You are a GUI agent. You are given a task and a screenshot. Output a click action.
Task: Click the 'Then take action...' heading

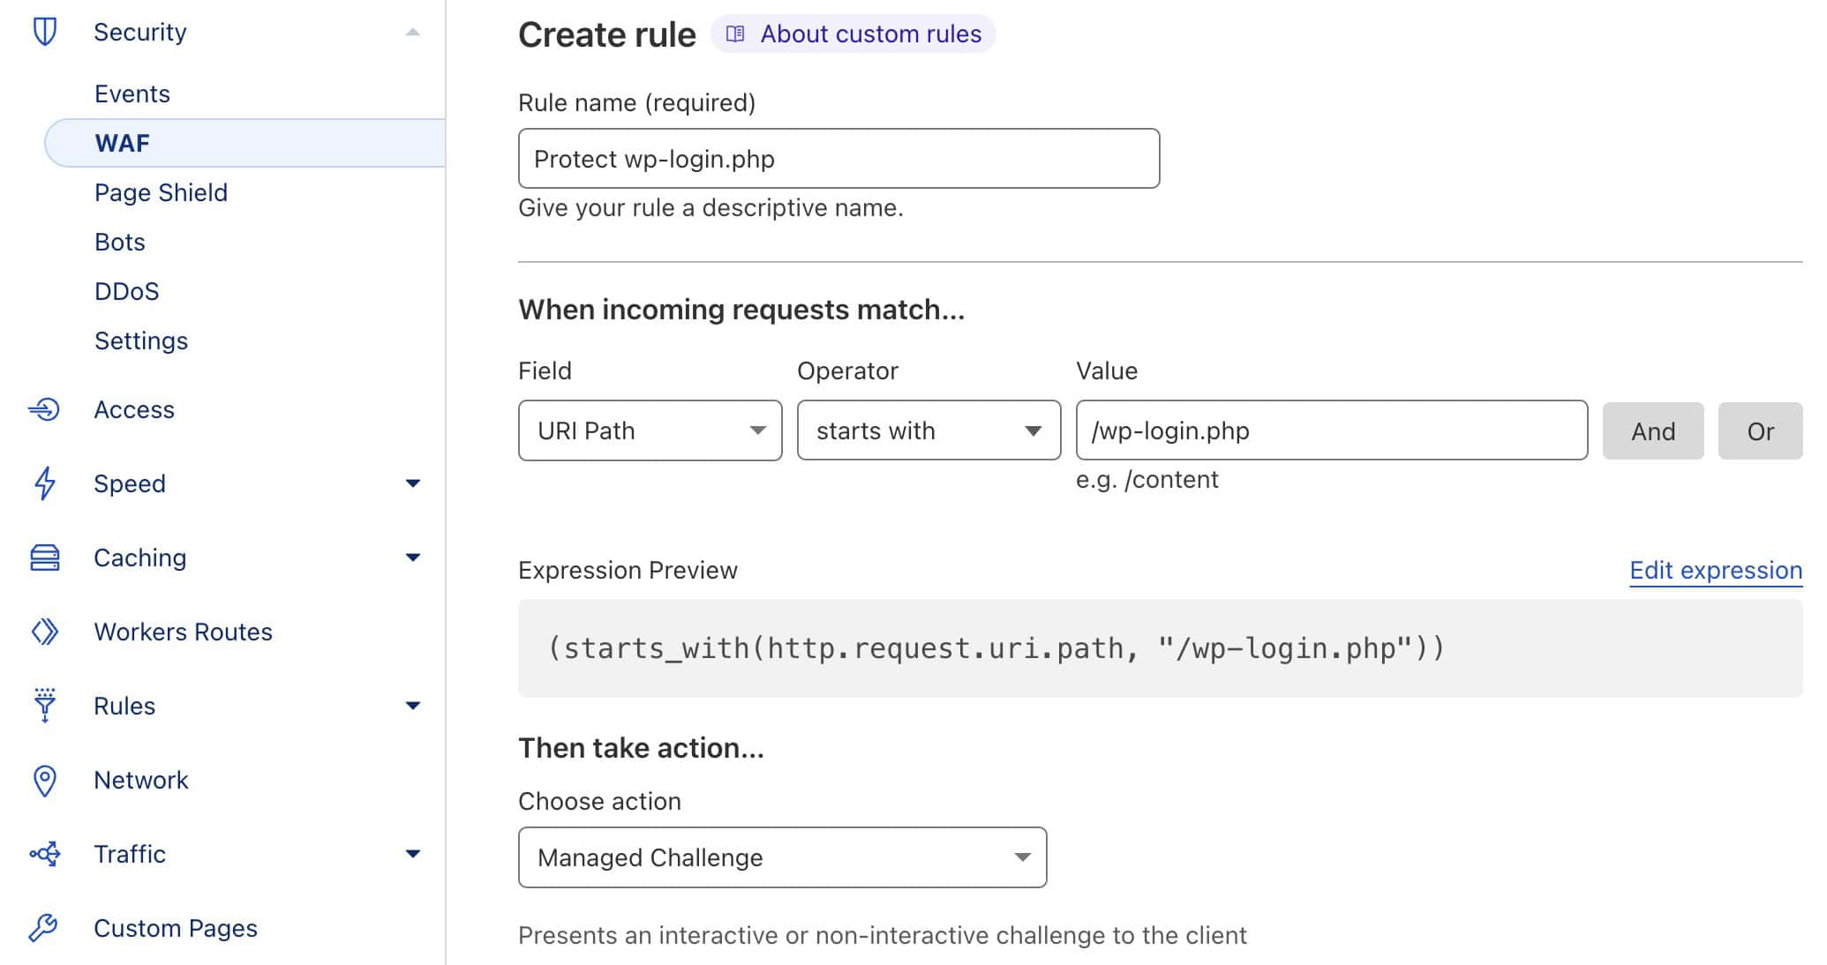tap(641, 748)
